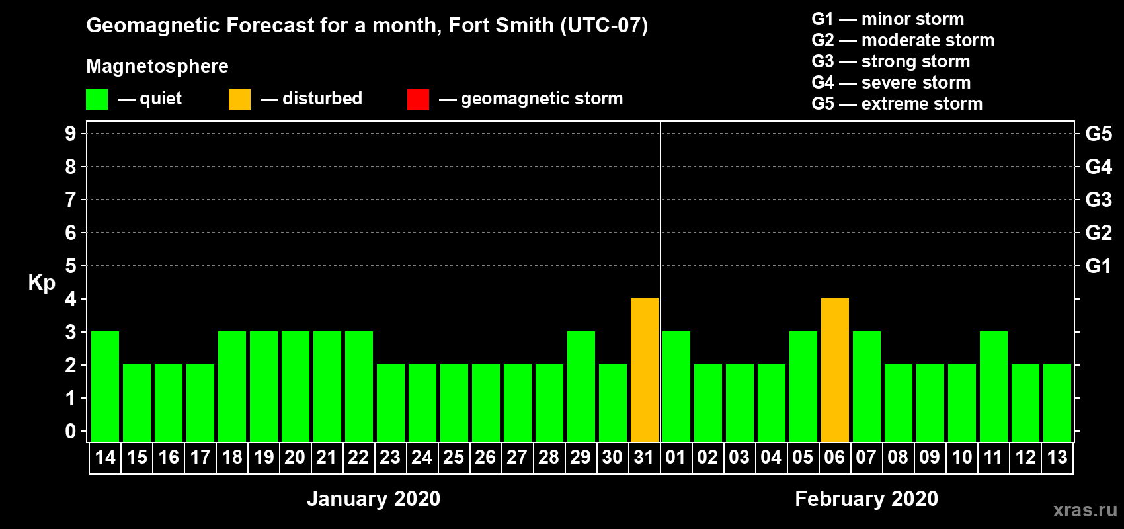Click the 'geomagnetic storm' legend text
Screen dimensions: 1124x529
[542, 99]
